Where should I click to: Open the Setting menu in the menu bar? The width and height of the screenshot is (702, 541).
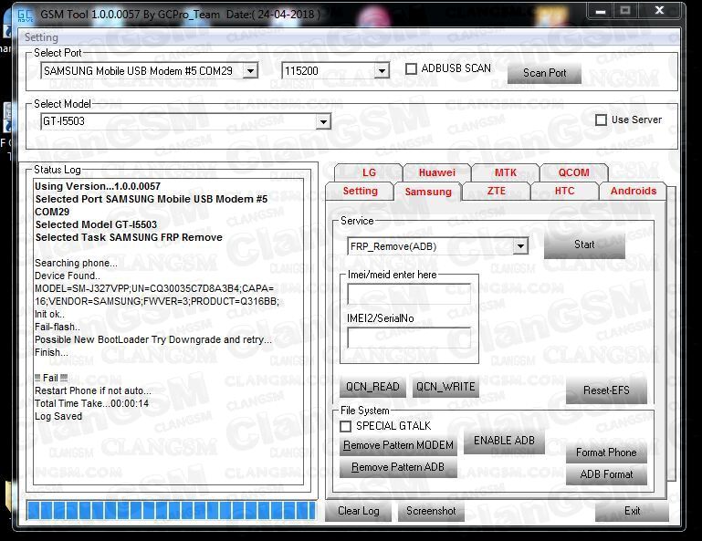click(x=41, y=37)
